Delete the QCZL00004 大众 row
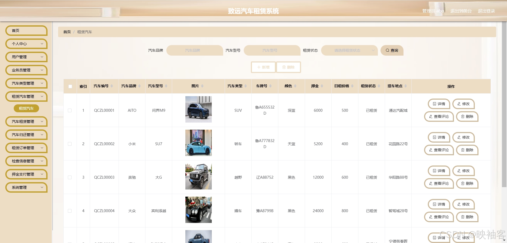This screenshot has width=507, height=243. 467,217
